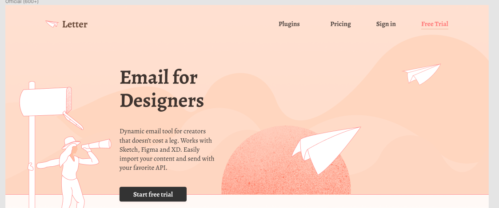
Task: Click the textured orange sun circle
Action: point(286,161)
